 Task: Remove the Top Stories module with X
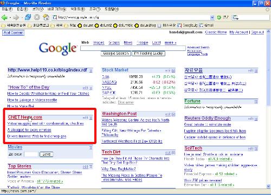click(91, 167)
